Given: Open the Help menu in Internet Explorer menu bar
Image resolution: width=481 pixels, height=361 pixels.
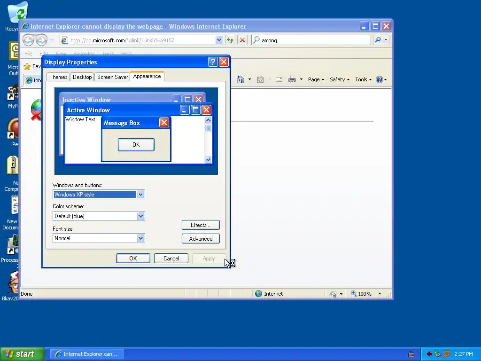Looking at the screenshot, I should tap(126, 54).
